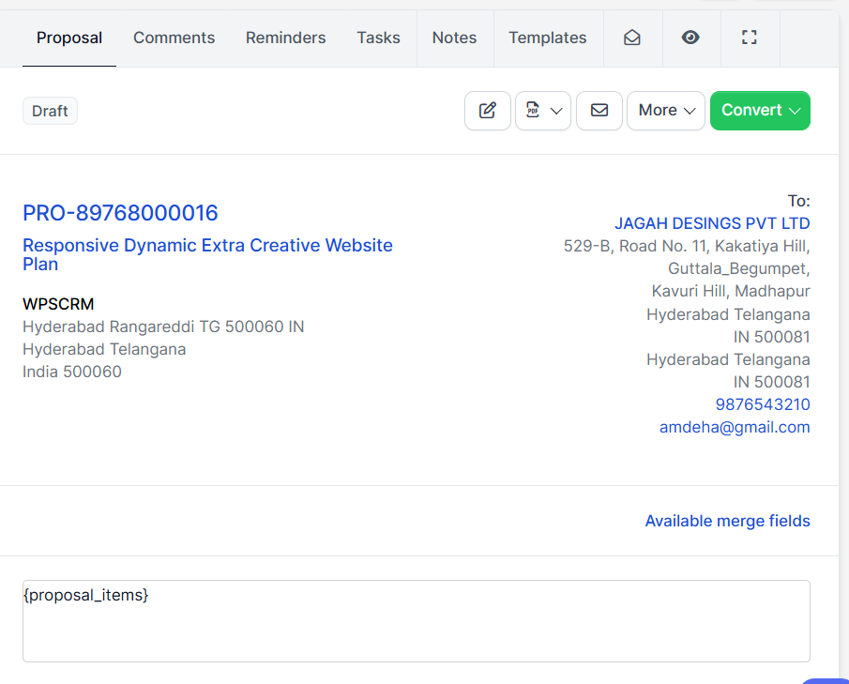Open the JAGAH DESINGS PVT LTD customer link
Screen dimensions: 849x684
coord(712,223)
